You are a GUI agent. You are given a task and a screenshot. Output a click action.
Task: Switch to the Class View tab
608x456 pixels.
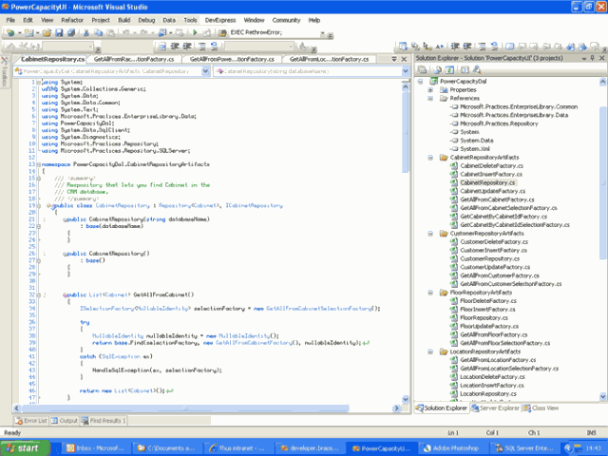pos(541,408)
